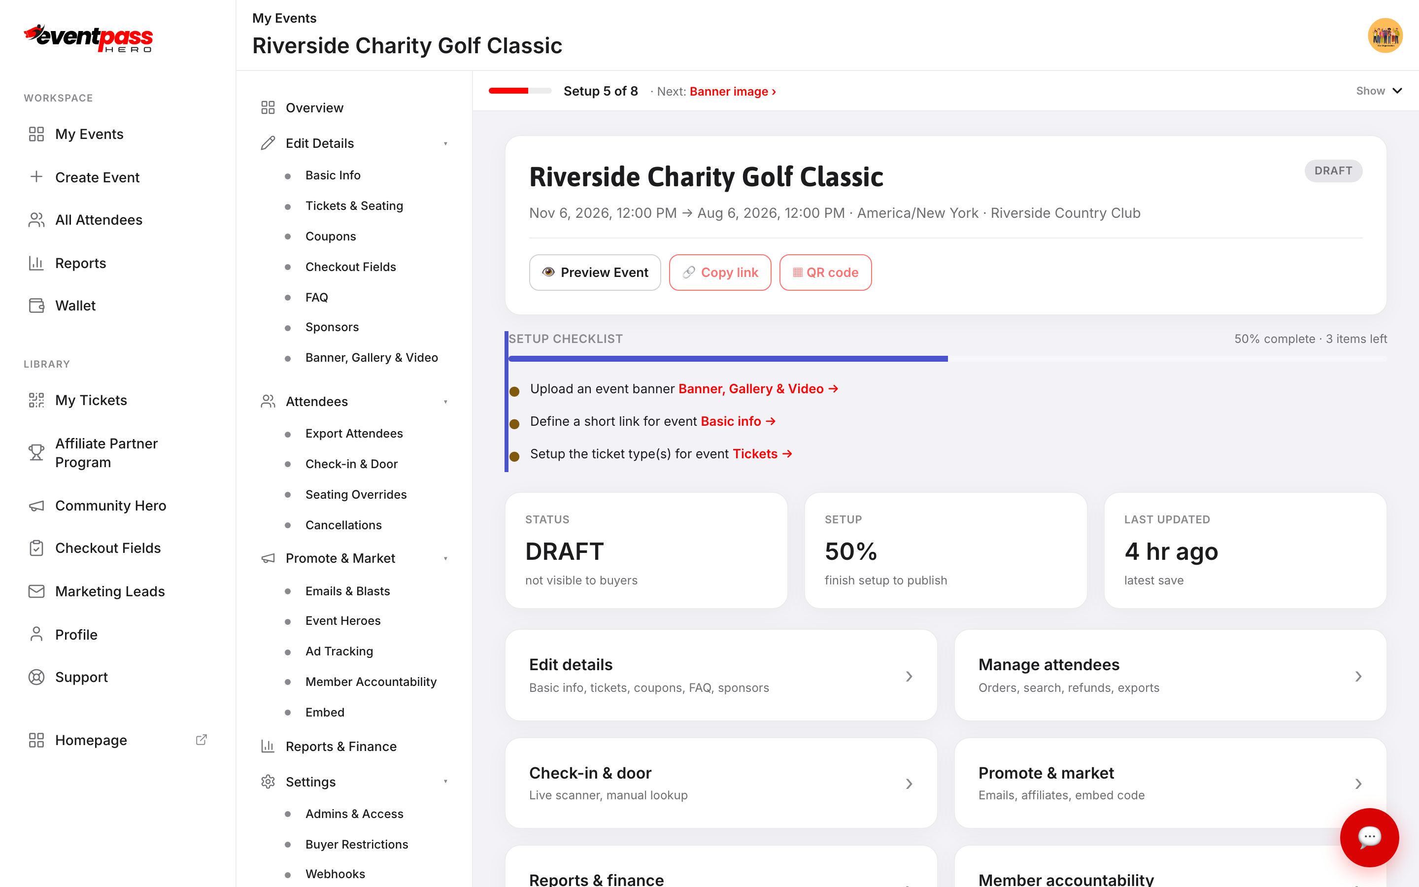
Task: Click the Settings gear icon
Action: tap(268, 782)
